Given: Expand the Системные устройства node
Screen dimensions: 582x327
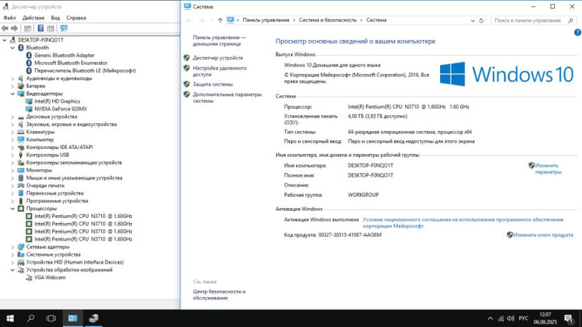Looking at the screenshot, I should tap(13, 255).
